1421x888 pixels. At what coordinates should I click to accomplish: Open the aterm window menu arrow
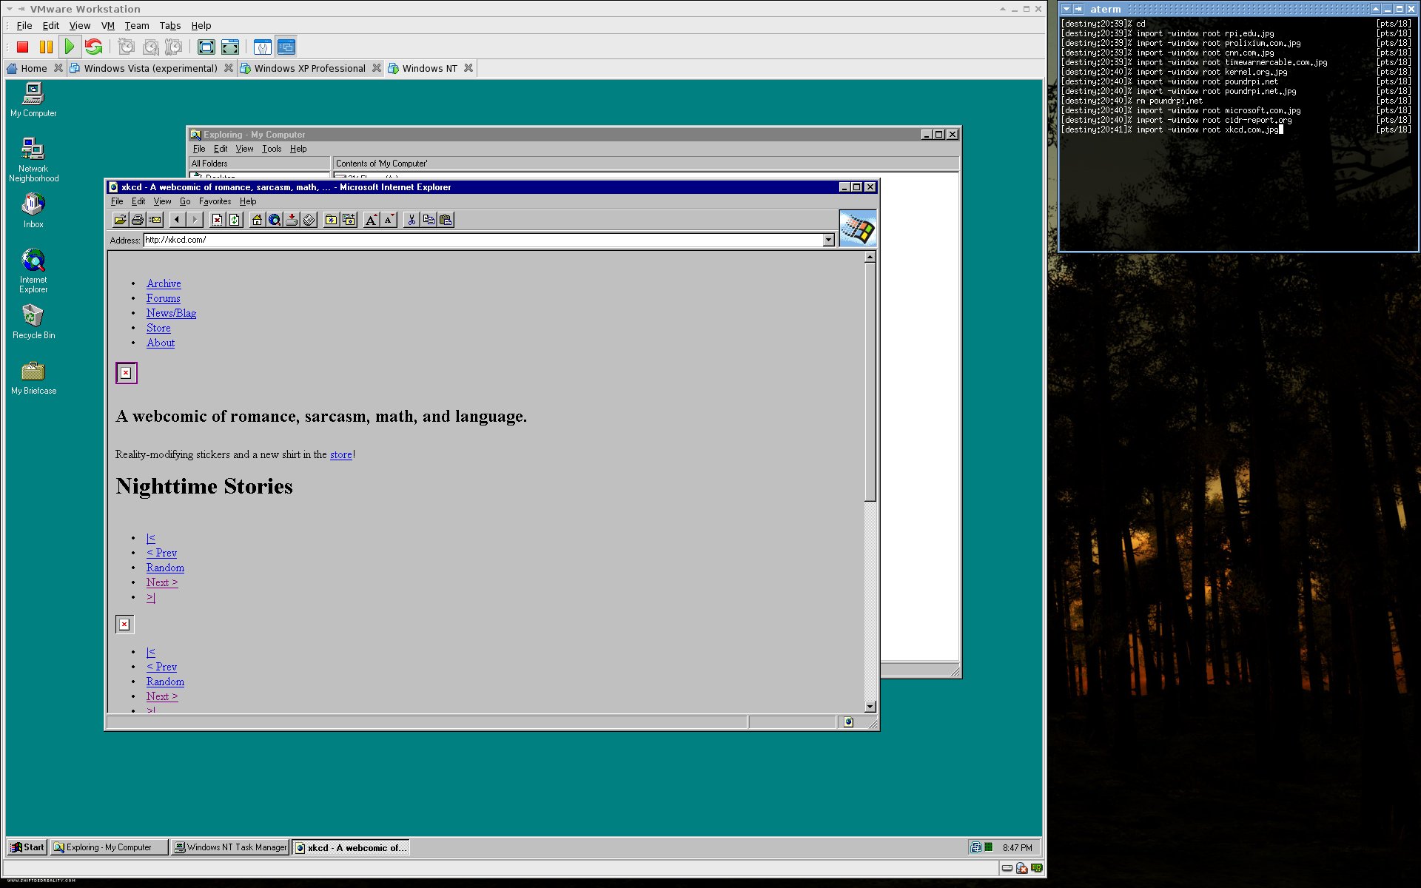click(1066, 9)
